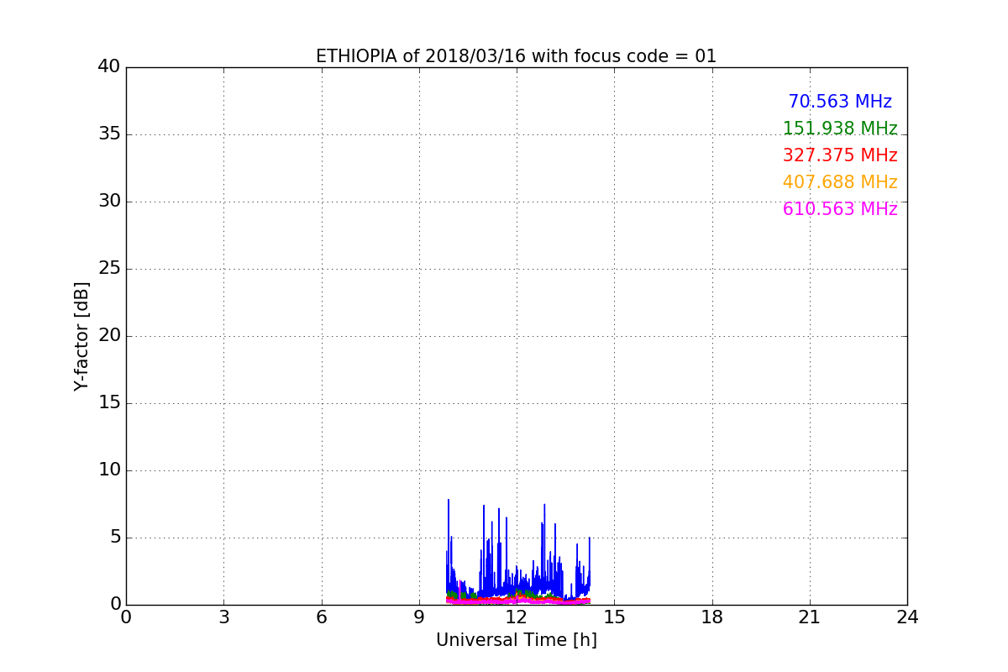The image size is (1008, 672).
Task: Click the y-axis tick label 30
Action: (x=109, y=202)
